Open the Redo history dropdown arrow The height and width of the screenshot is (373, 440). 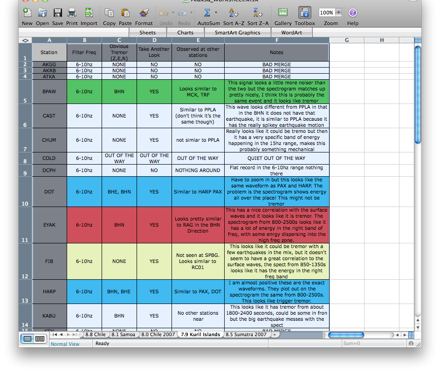192,12
